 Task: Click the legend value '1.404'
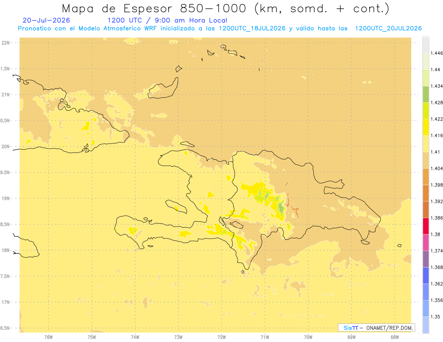pos(436,168)
